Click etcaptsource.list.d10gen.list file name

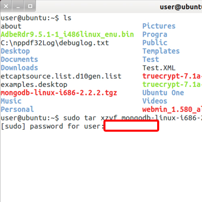coord(61,76)
